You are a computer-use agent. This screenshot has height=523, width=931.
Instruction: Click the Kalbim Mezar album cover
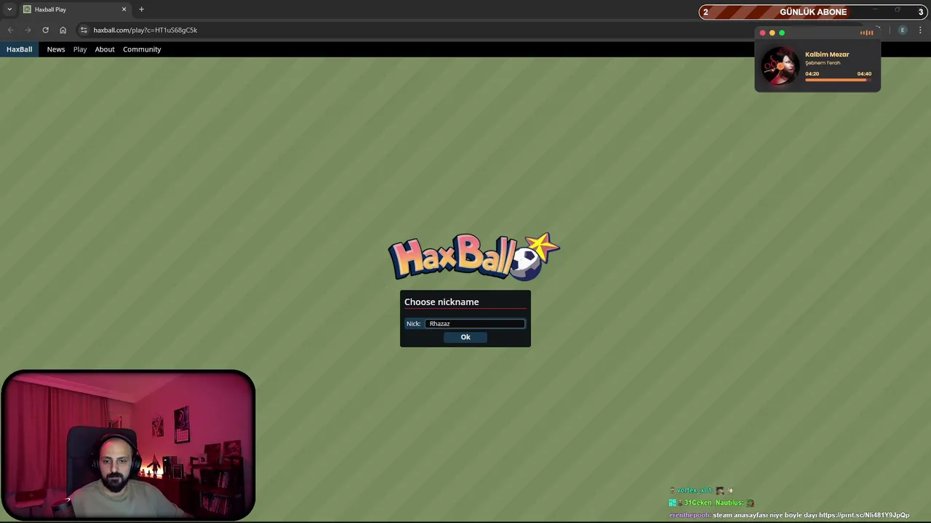(780, 66)
